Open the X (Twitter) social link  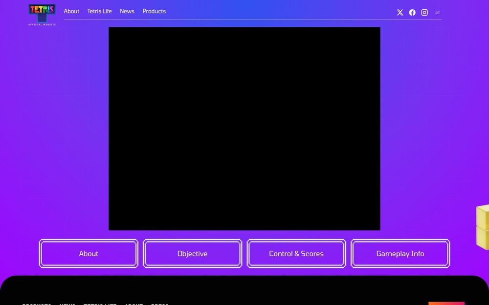point(400,13)
